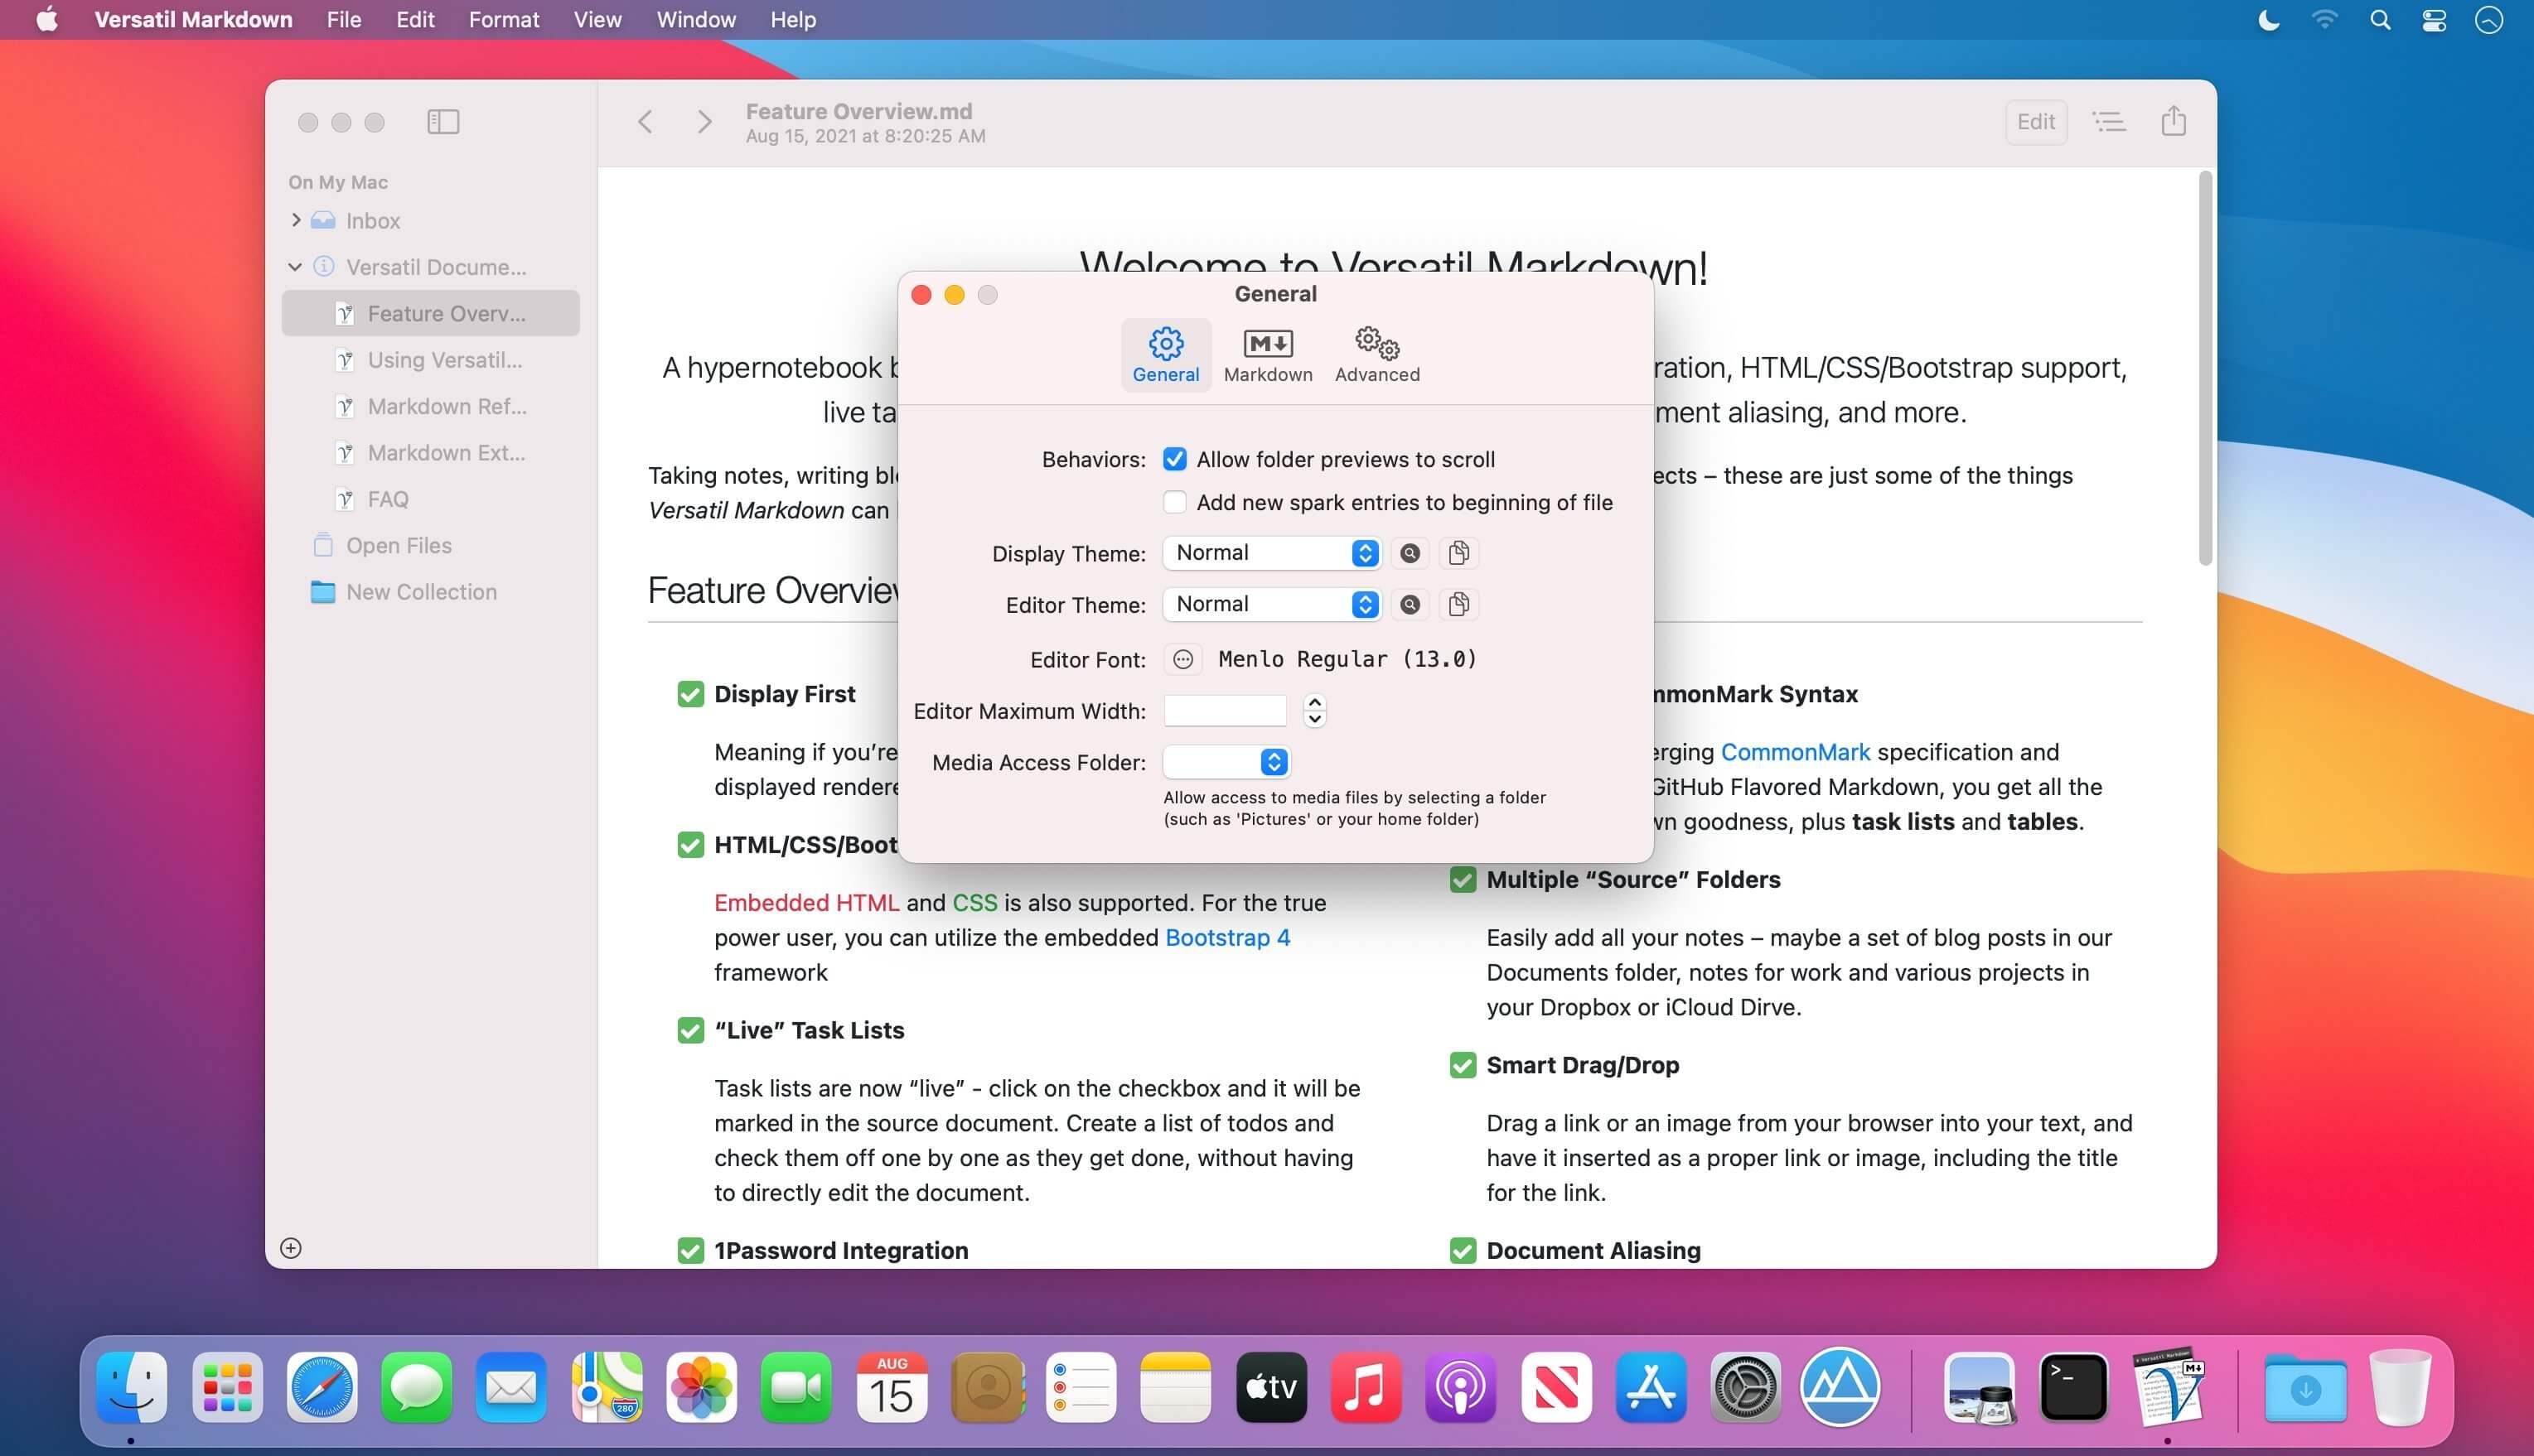
Task: Open the Window menu
Action: click(x=696, y=20)
